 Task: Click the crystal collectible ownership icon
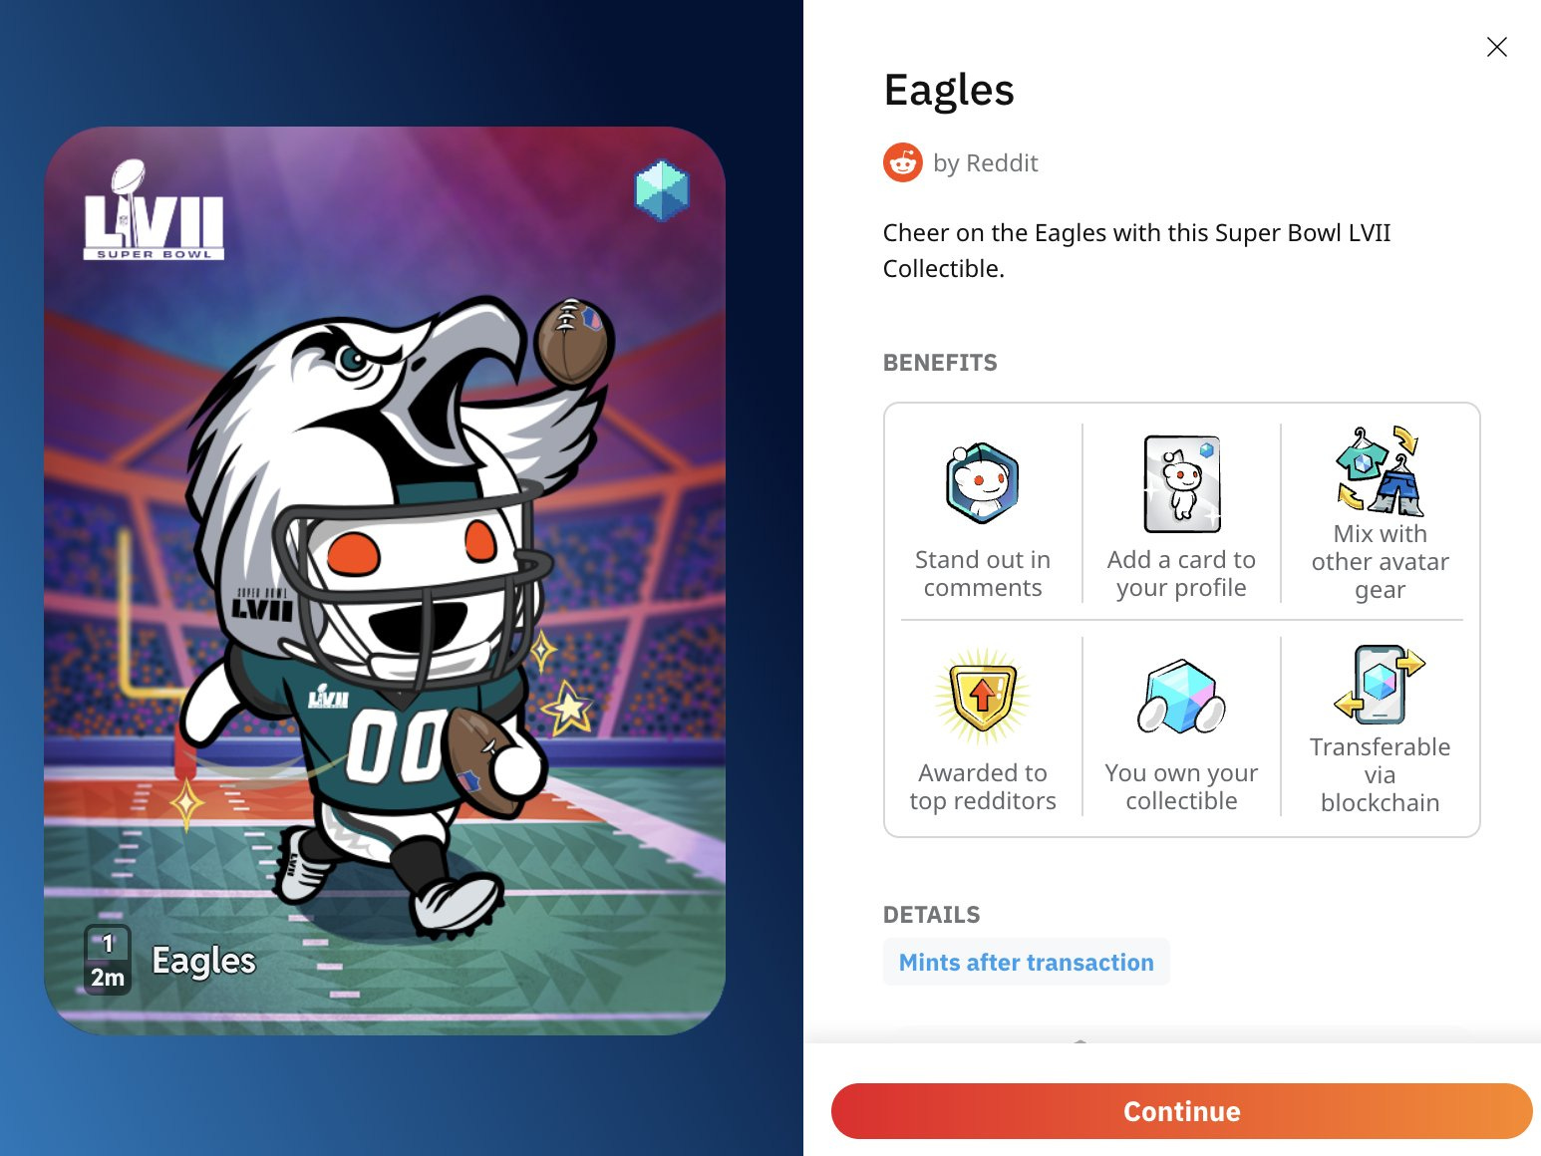click(1181, 697)
